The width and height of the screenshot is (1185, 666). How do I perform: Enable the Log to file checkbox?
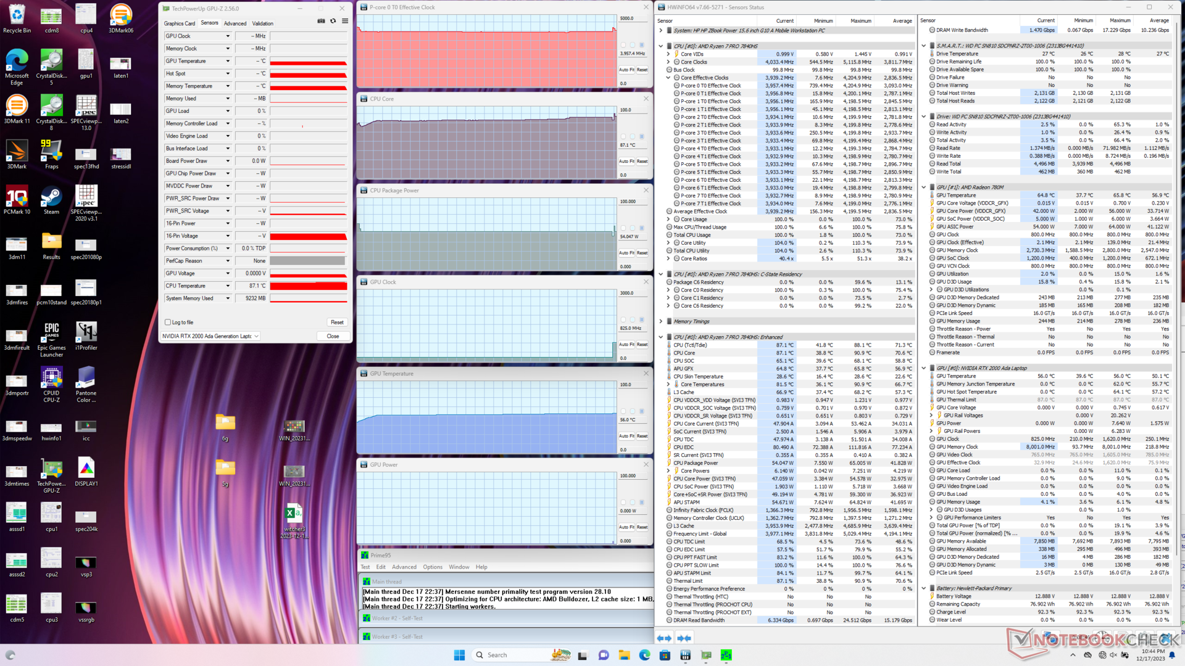[168, 323]
